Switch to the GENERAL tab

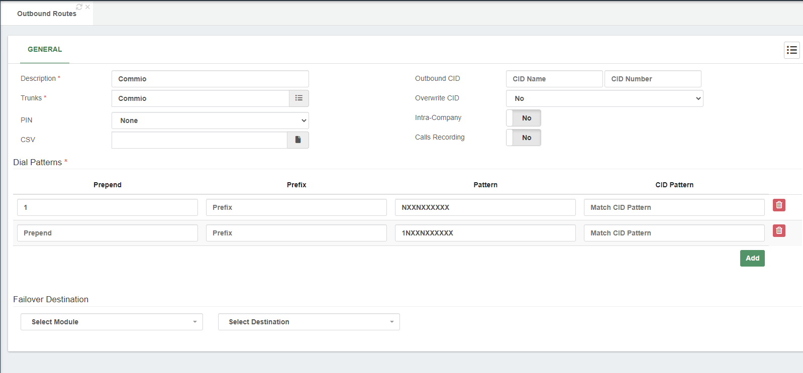tap(45, 49)
